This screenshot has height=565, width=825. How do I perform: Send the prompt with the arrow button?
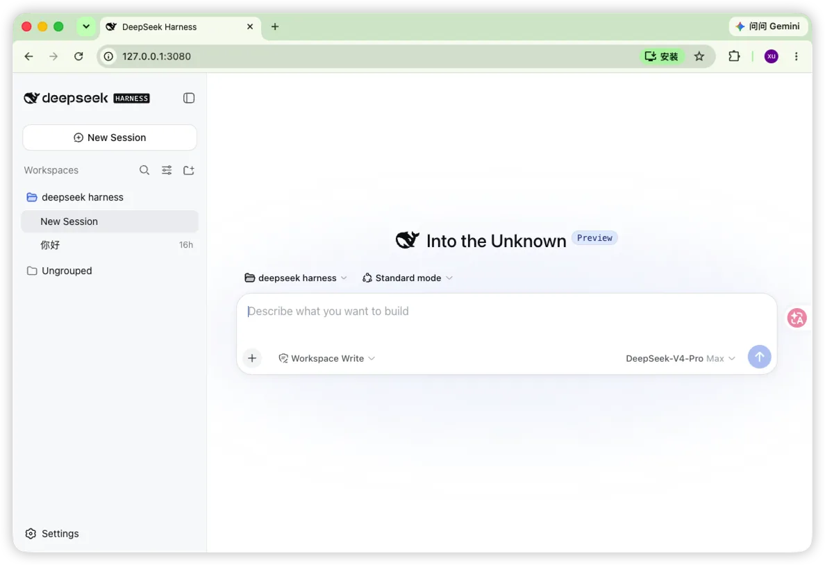pyautogui.click(x=759, y=357)
